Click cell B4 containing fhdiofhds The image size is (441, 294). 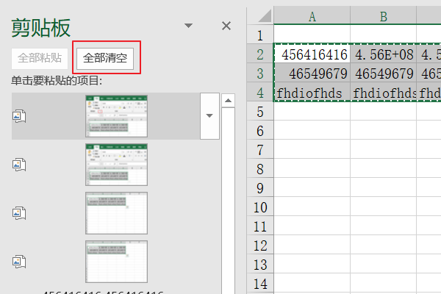tap(384, 92)
